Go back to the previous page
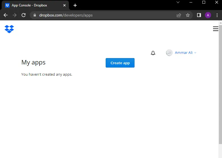222x158 pixels. pos(6,15)
